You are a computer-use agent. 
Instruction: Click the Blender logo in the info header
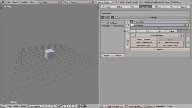(117, 2)
